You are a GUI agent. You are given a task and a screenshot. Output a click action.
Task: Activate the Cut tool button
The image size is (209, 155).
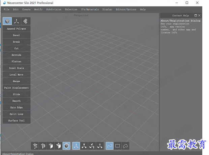coord(17,48)
